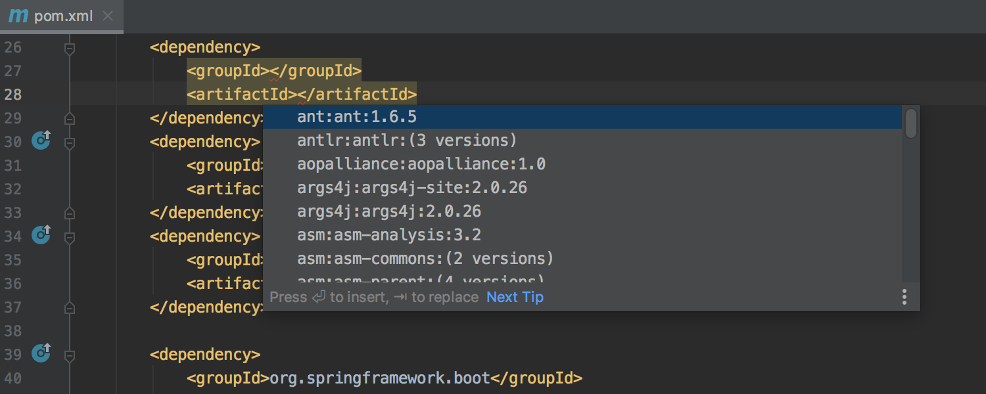Screen dimensions: 986x394
Task: Select the ant:ant:1.6.5 completion suggestion
Action: (x=582, y=117)
